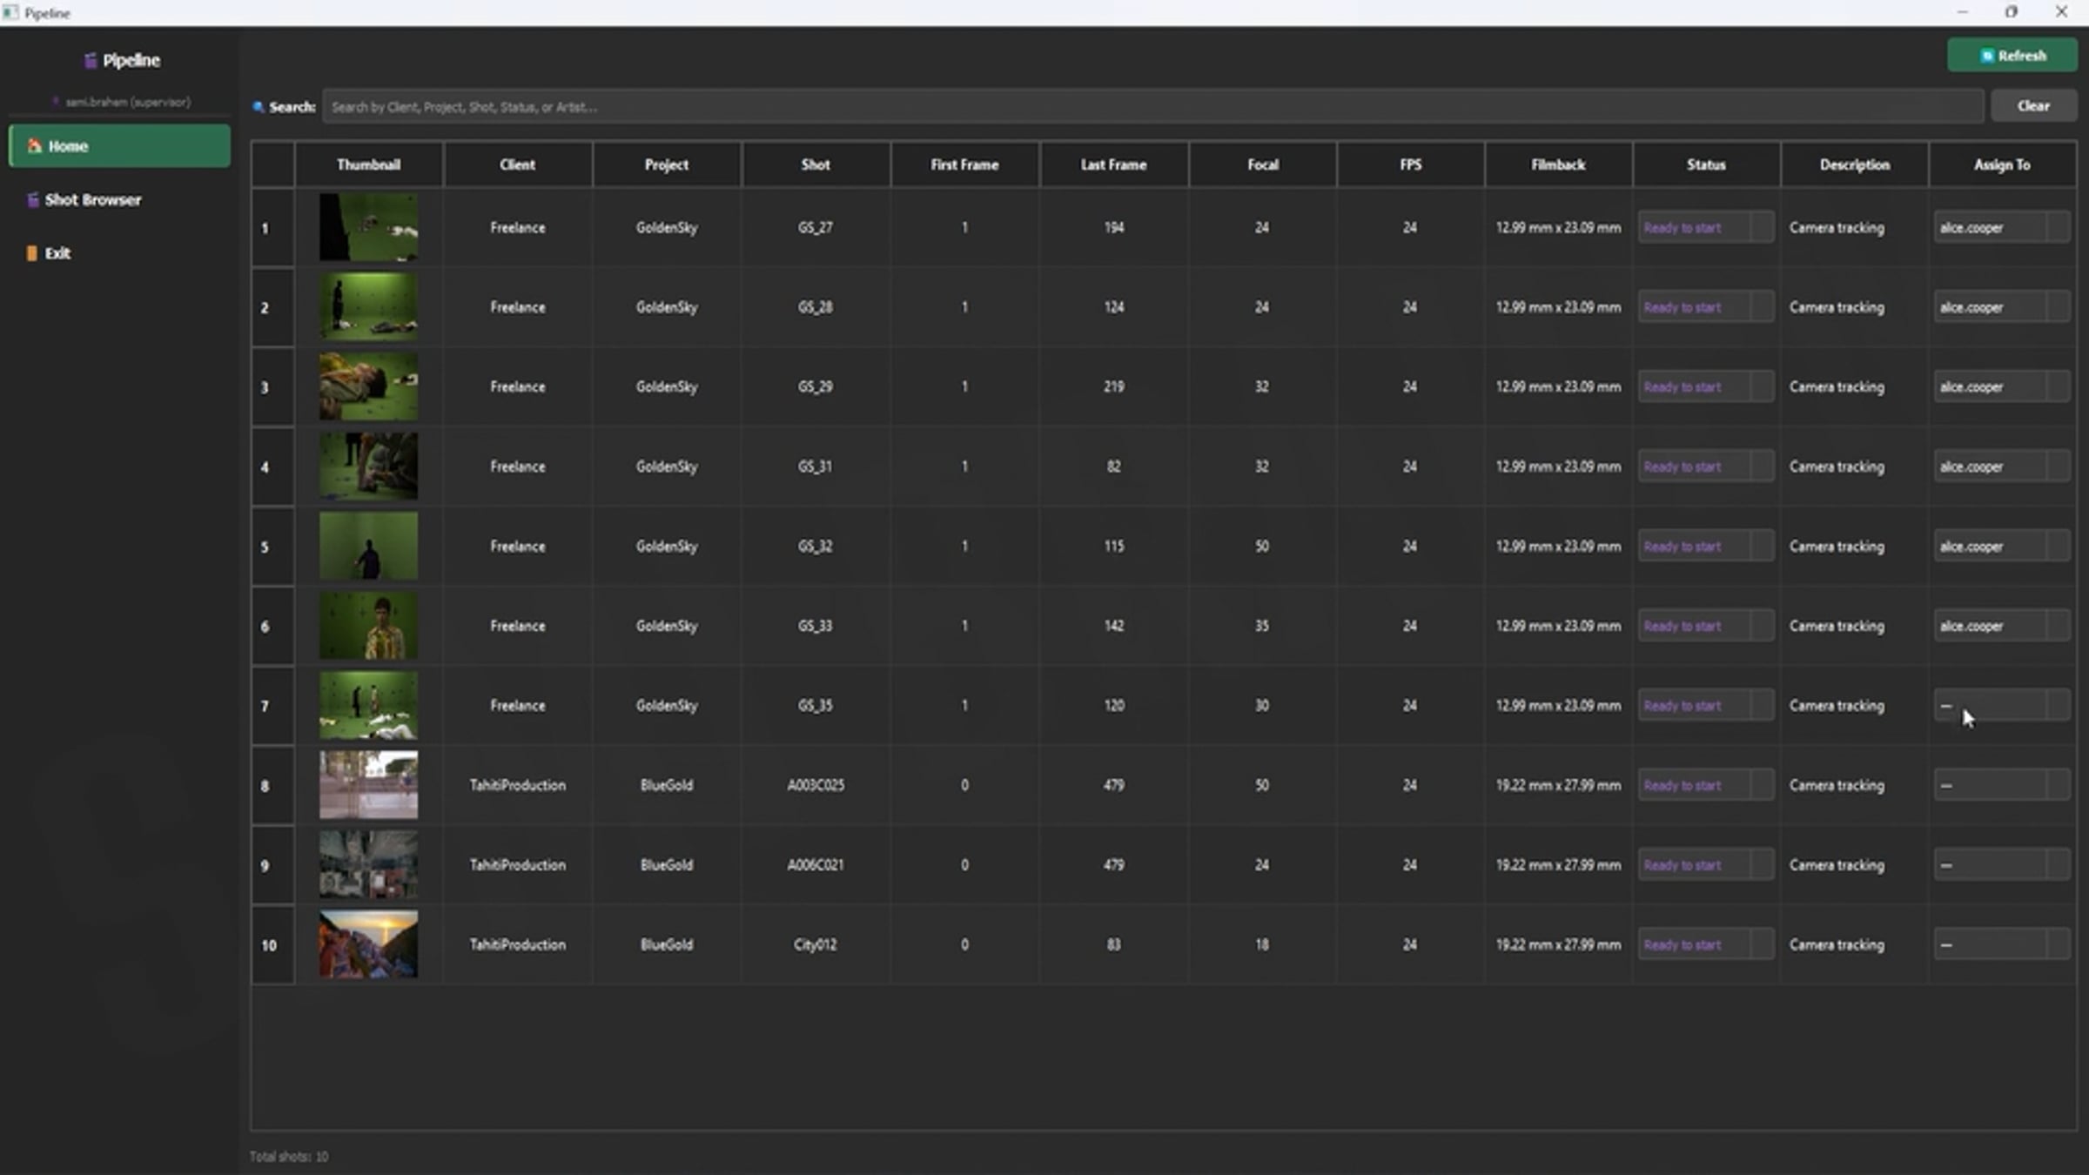
Task: Click the A006C021 shot name cell
Action: (816, 865)
